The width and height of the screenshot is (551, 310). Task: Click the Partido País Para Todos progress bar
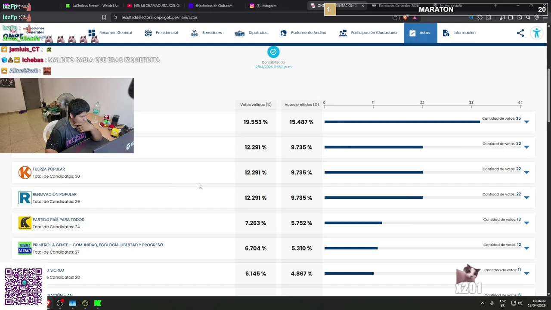click(x=422, y=223)
